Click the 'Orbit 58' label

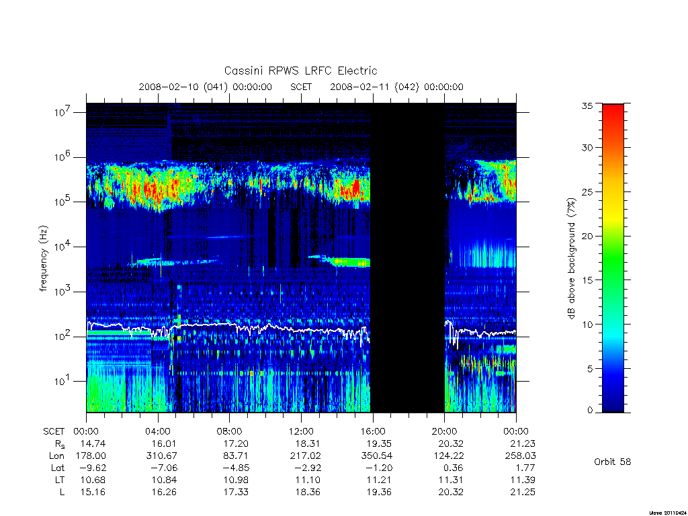[x=613, y=462]
